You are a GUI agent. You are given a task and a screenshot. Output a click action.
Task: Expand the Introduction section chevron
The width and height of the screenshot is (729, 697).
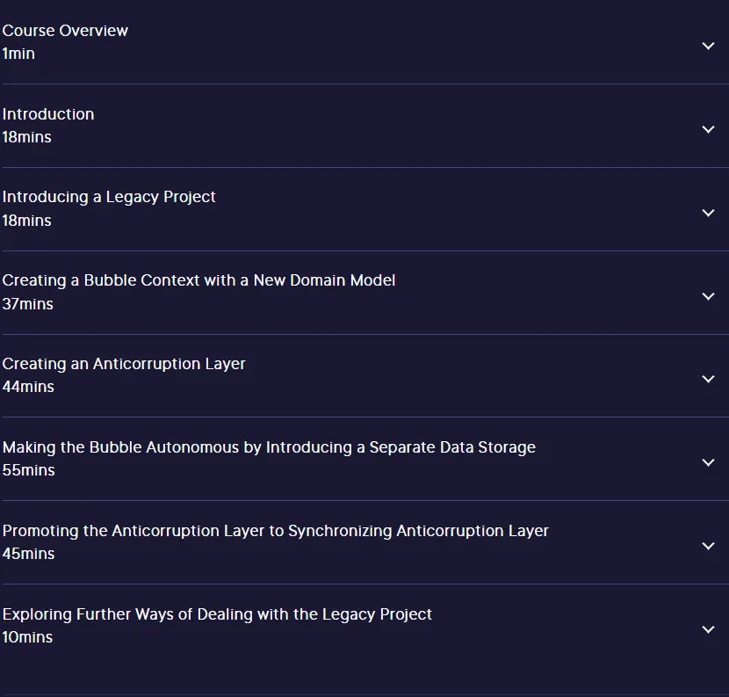pos(708,129)
